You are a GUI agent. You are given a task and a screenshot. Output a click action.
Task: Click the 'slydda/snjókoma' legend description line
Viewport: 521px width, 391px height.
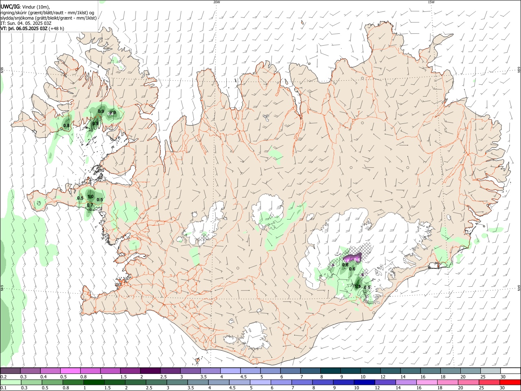(x=48, y=18)
